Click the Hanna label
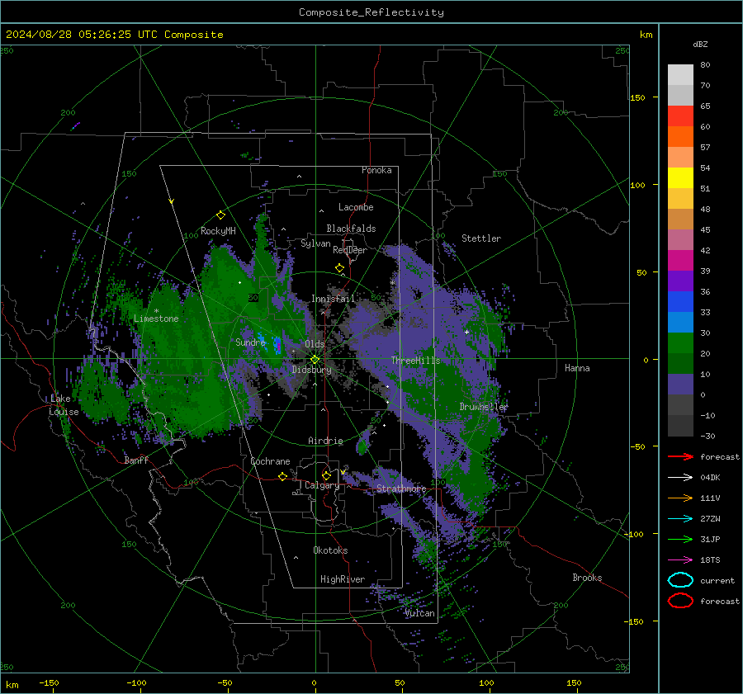Screen dimensions: 743x694 click(577, 368)
